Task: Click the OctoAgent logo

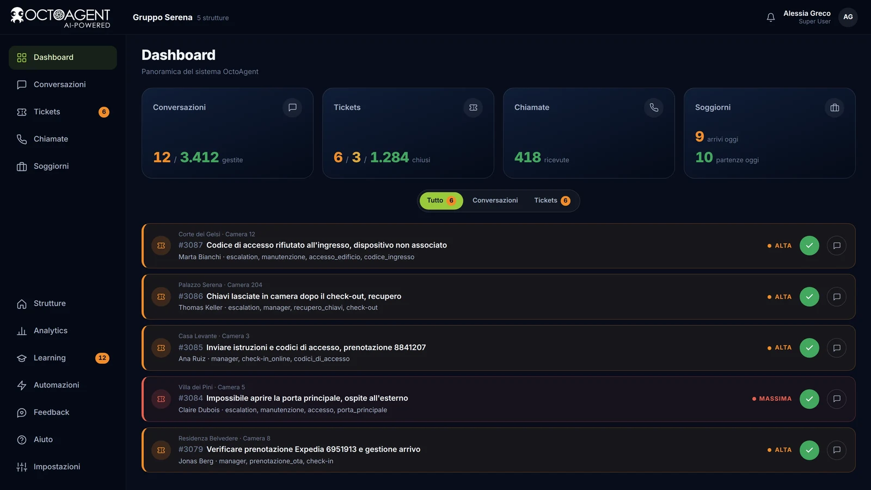Action: pos(60,17)
